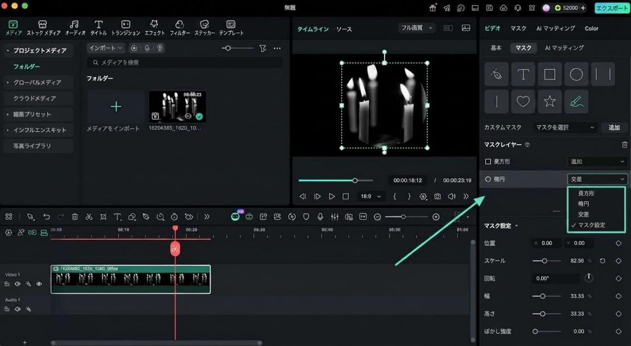Screen dimensions: 631x346
Task: Toggle スケール keyframe diamond
Action: coord(618,261)
